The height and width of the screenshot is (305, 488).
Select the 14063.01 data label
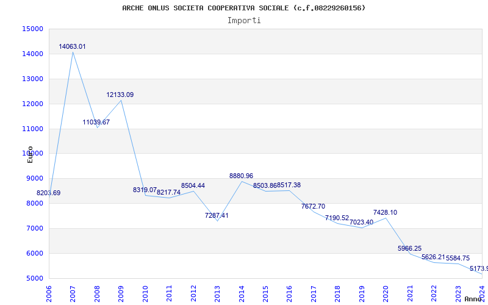point(72,47)
